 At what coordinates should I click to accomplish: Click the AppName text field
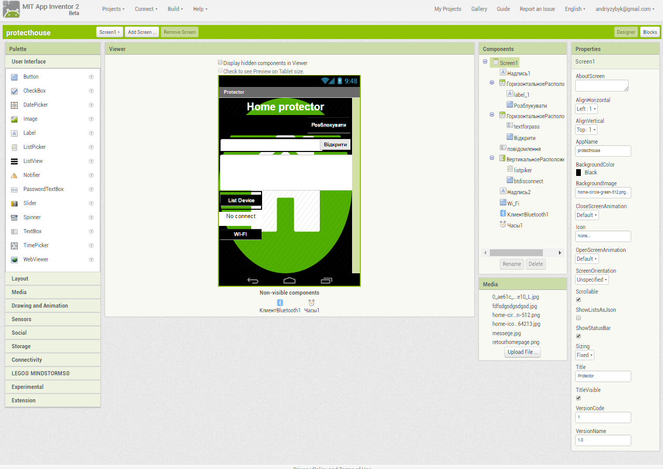coord(603,151)
